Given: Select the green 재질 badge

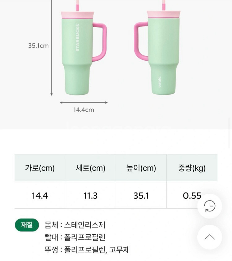Looking at the screenshot, I should [27, 225].
